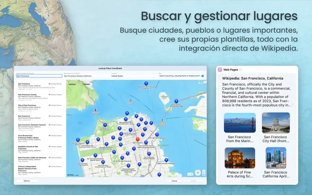Click the Richmond San Francisco Freight Ferry pin

(146, 83)
